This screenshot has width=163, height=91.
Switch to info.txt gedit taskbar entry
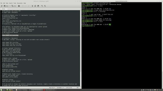[22, 90]
